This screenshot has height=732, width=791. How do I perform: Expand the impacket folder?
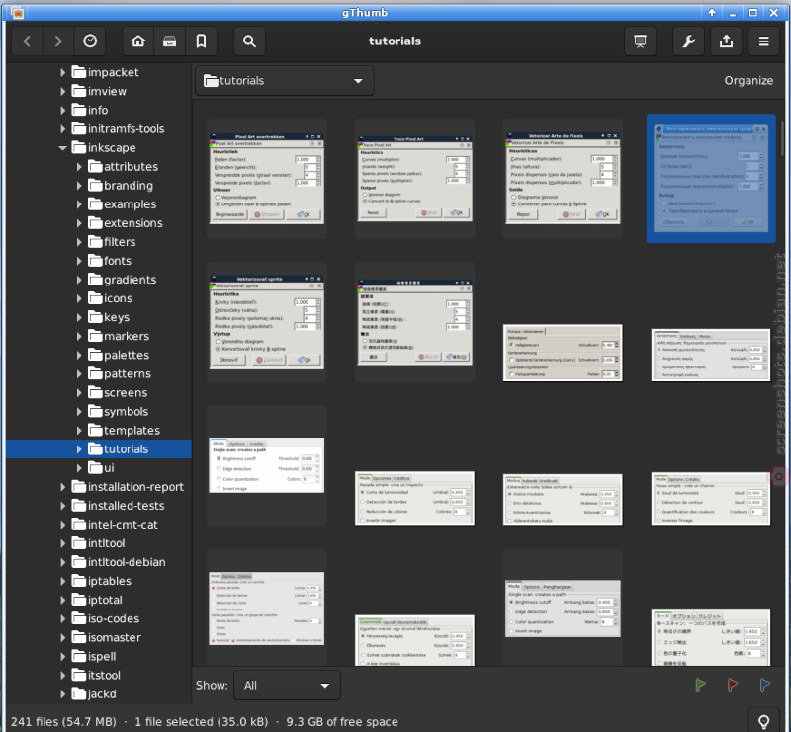pos(62,72)
